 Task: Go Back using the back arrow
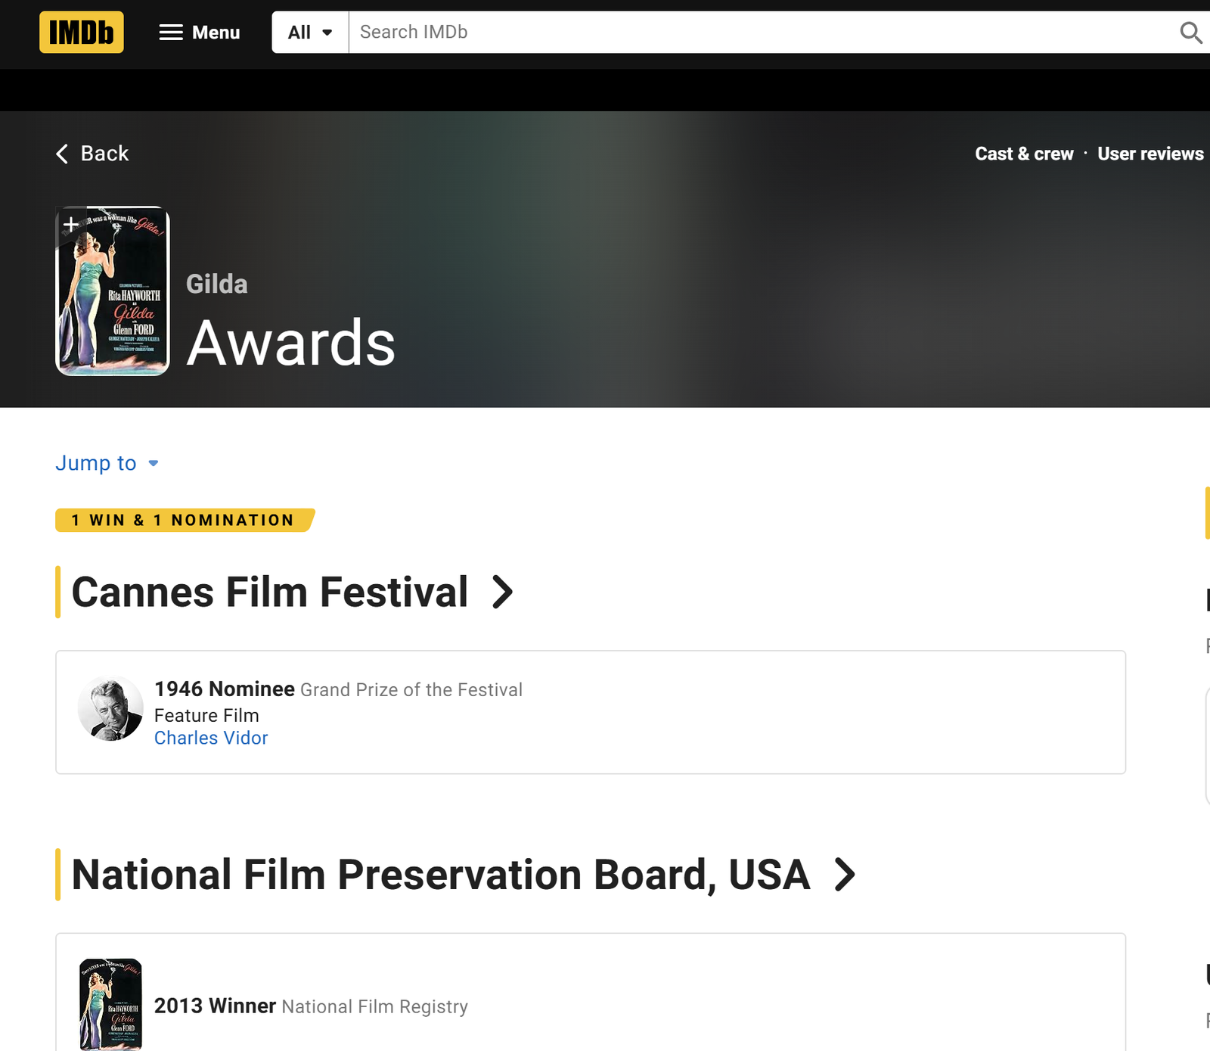pos(92,154)
